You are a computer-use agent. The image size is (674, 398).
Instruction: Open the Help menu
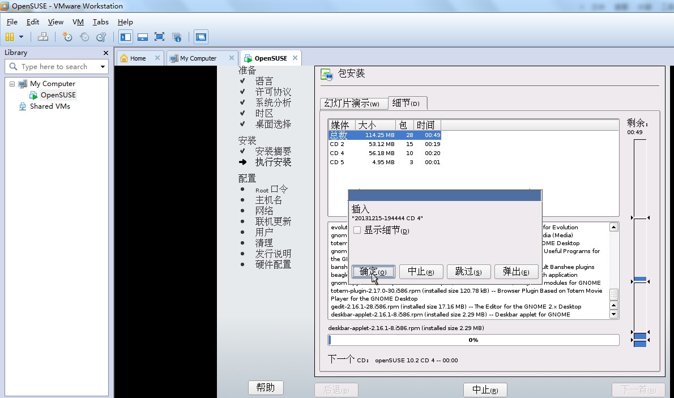[x=125, y=22]
